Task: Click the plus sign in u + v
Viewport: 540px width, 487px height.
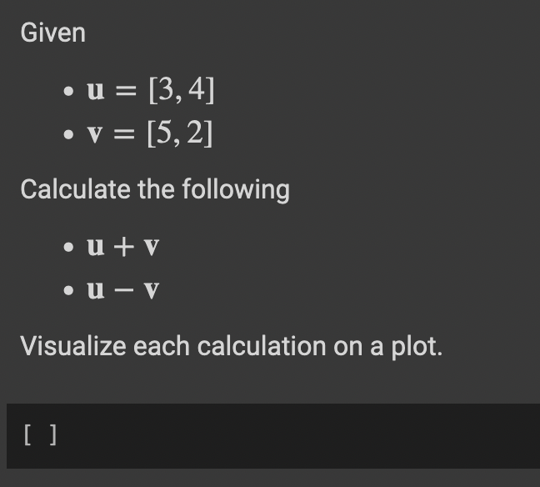Action: (x=123, y=247)
